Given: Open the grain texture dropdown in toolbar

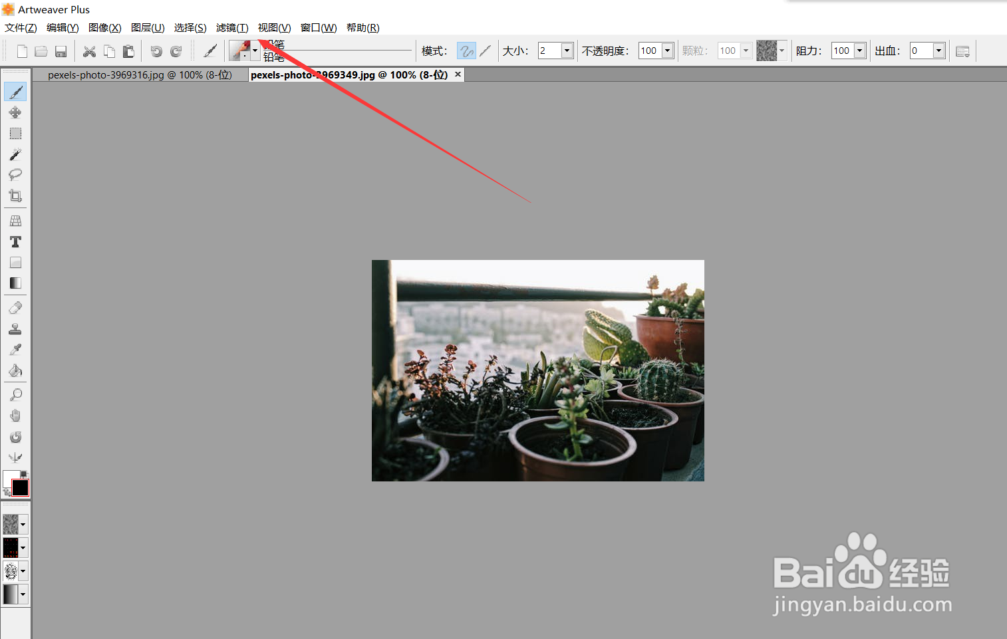Looking at the screenshot, I should coord(782,51).
